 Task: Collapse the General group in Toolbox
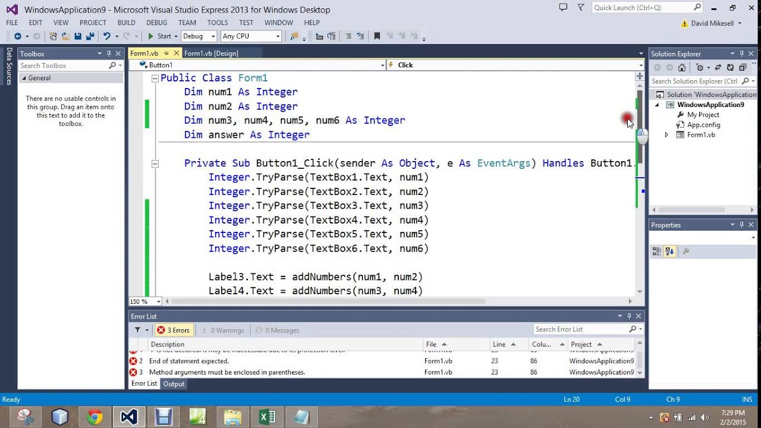pos(24,78)
